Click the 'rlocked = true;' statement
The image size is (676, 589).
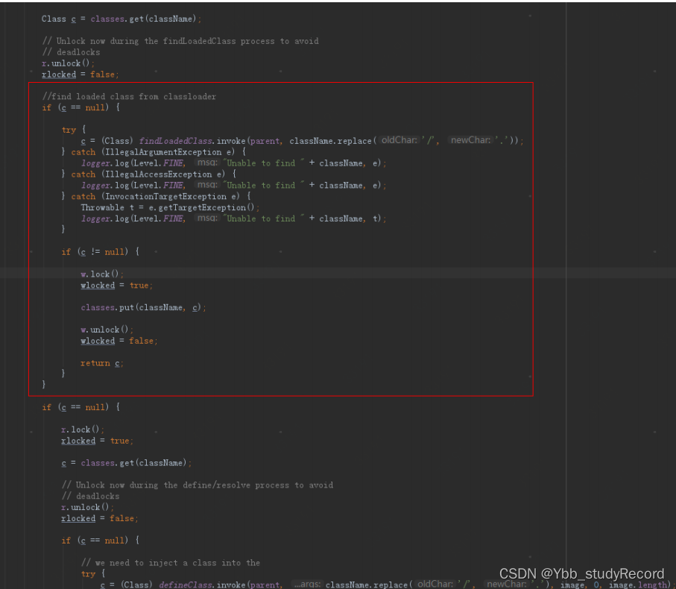[x=98, y=441]
